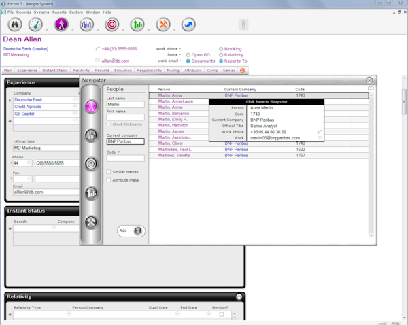Select tools icon in Navigator sidebar
The height and width of the screenshot is (325, 408).
point(91,222)
